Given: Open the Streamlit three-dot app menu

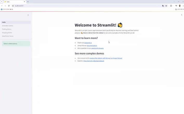Looking at the screenshot, I should [x=182, y=15].
